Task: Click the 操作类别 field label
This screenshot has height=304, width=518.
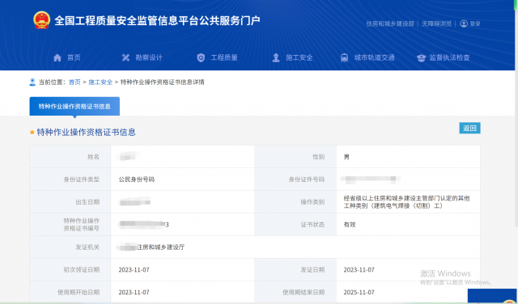Action: tap(312, 202)
